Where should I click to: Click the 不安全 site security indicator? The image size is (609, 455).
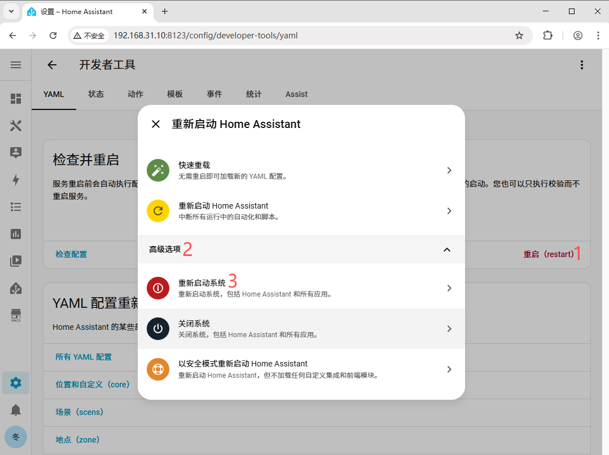[89, 36]
